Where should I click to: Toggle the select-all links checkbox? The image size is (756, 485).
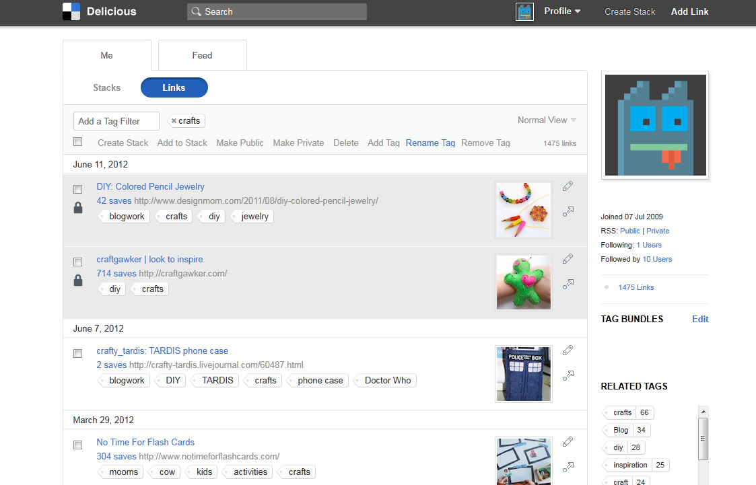77,142
